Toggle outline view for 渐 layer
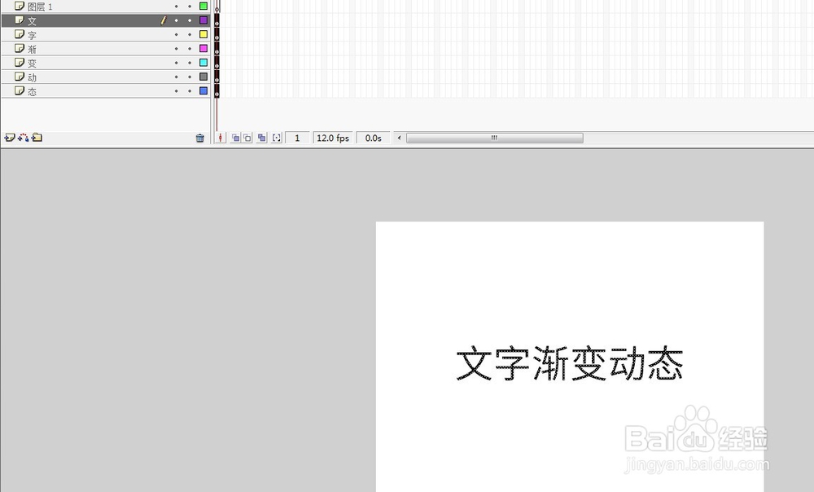 pyautogui.click(x=203, y=48)
